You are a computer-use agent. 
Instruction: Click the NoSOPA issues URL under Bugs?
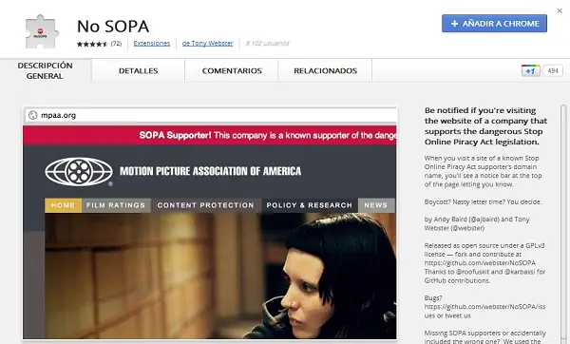pos(484,311)
